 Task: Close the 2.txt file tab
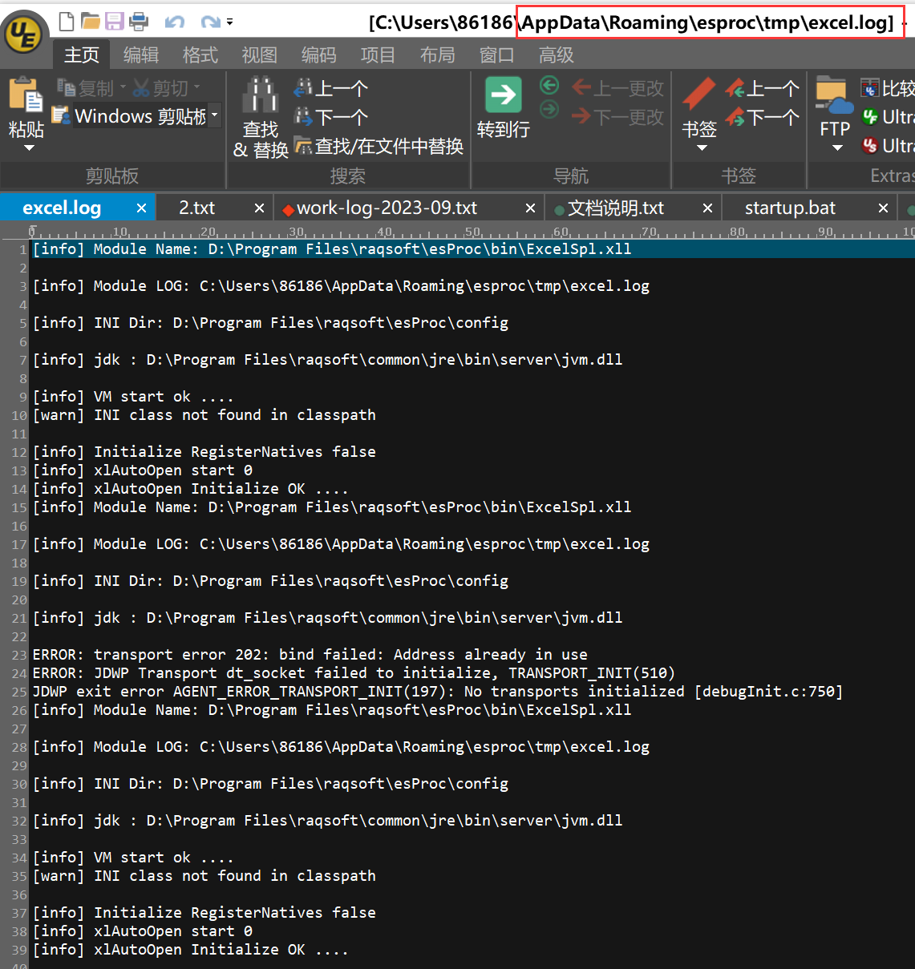(259, 208)
